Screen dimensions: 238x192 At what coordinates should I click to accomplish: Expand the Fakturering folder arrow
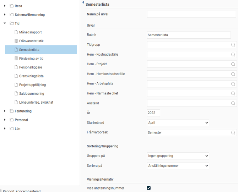[x=5, y=111]
